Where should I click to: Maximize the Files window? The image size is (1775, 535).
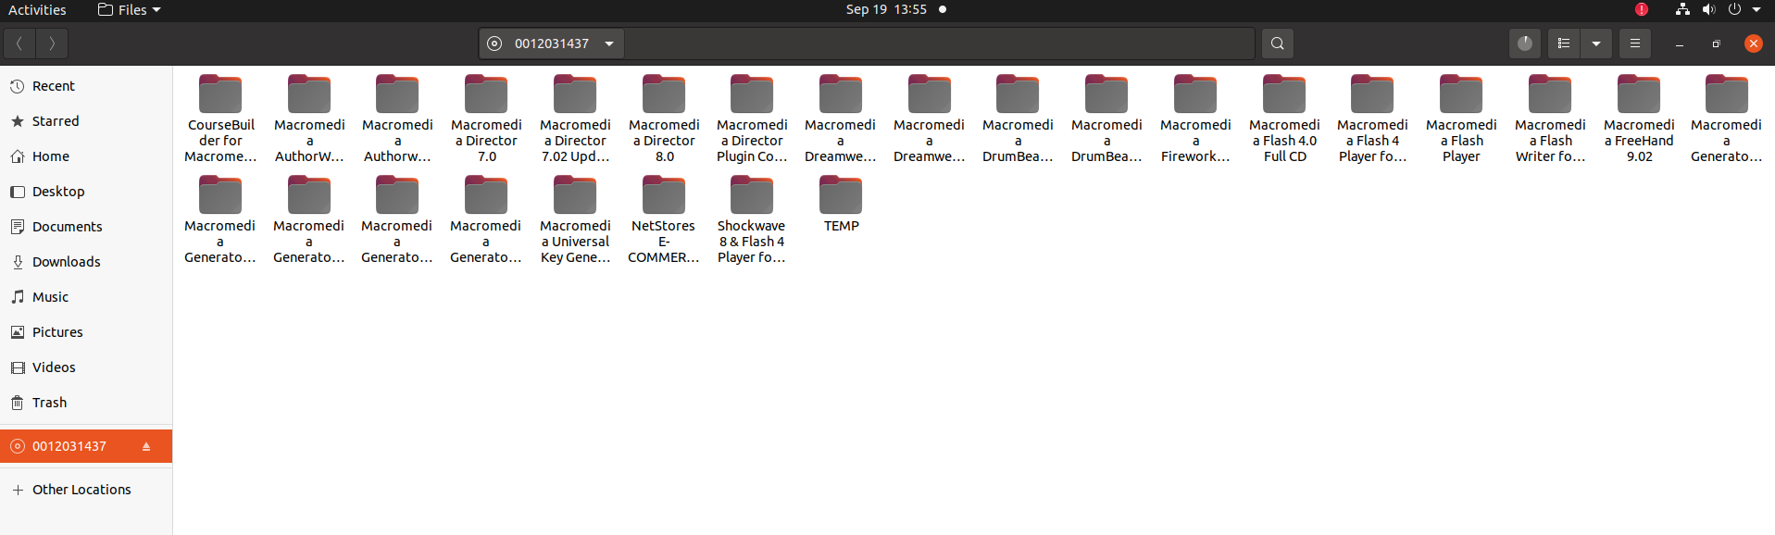pyautogui.click(x=1716, y=44)
